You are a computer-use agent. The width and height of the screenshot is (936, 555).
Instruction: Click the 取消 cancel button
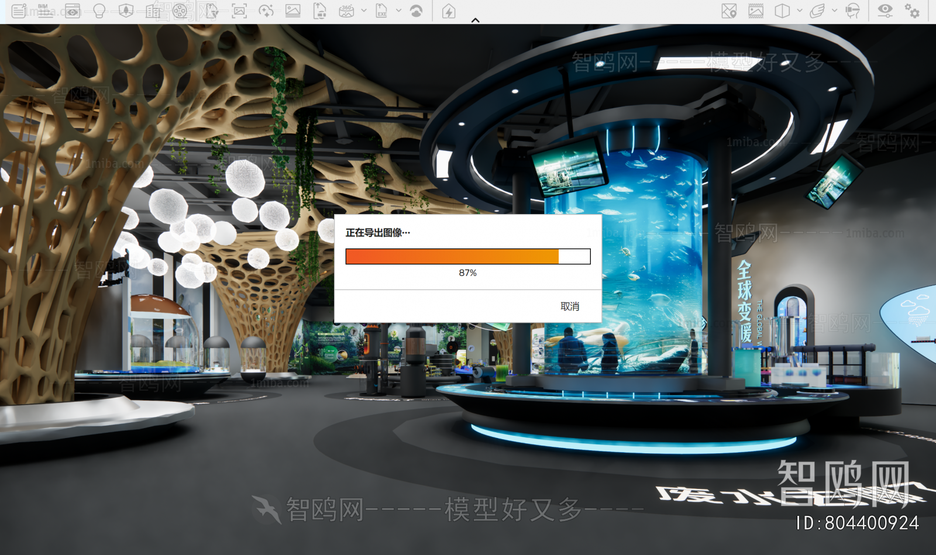(570, 306)
